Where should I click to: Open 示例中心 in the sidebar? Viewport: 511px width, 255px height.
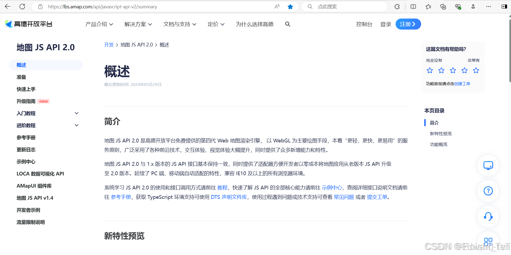pyautogui.click(x=26, y=162)
